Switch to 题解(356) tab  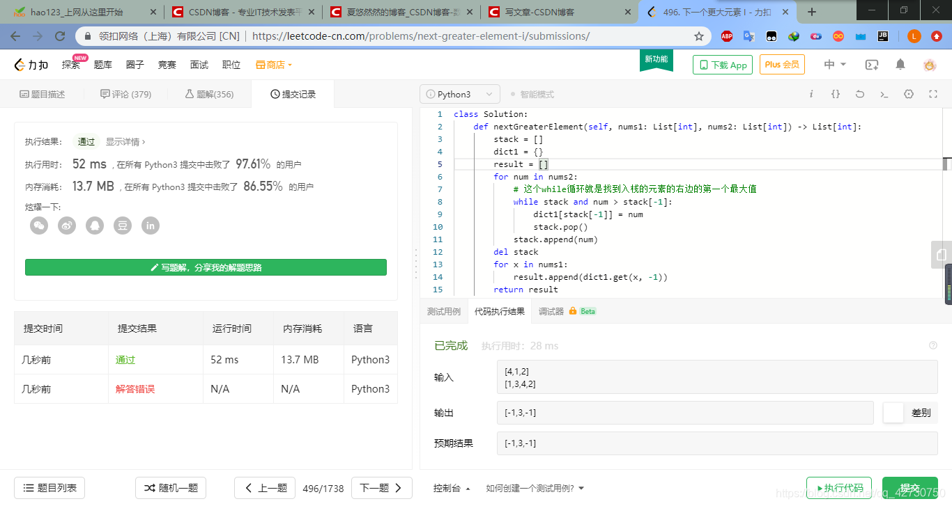tap(209, 94)
